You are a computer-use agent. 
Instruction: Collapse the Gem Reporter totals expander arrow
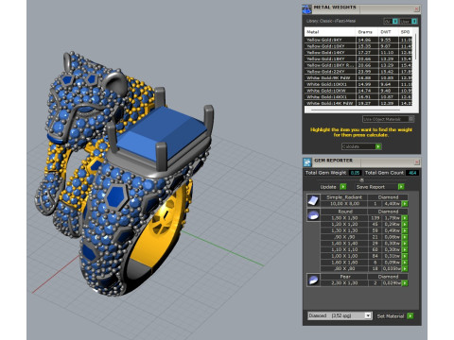(x=361, y=180)
